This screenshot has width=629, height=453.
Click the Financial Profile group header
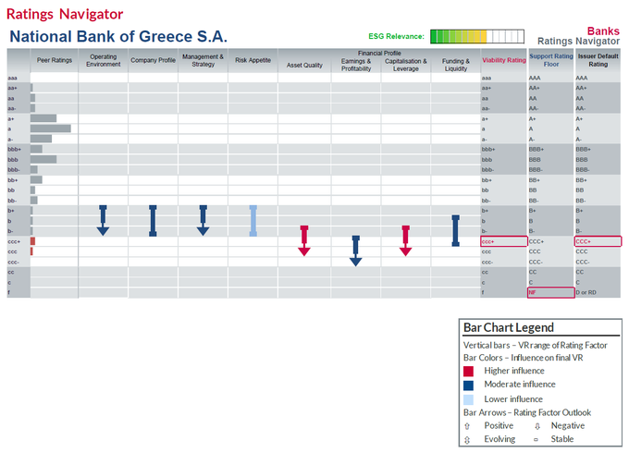[379, 53]
